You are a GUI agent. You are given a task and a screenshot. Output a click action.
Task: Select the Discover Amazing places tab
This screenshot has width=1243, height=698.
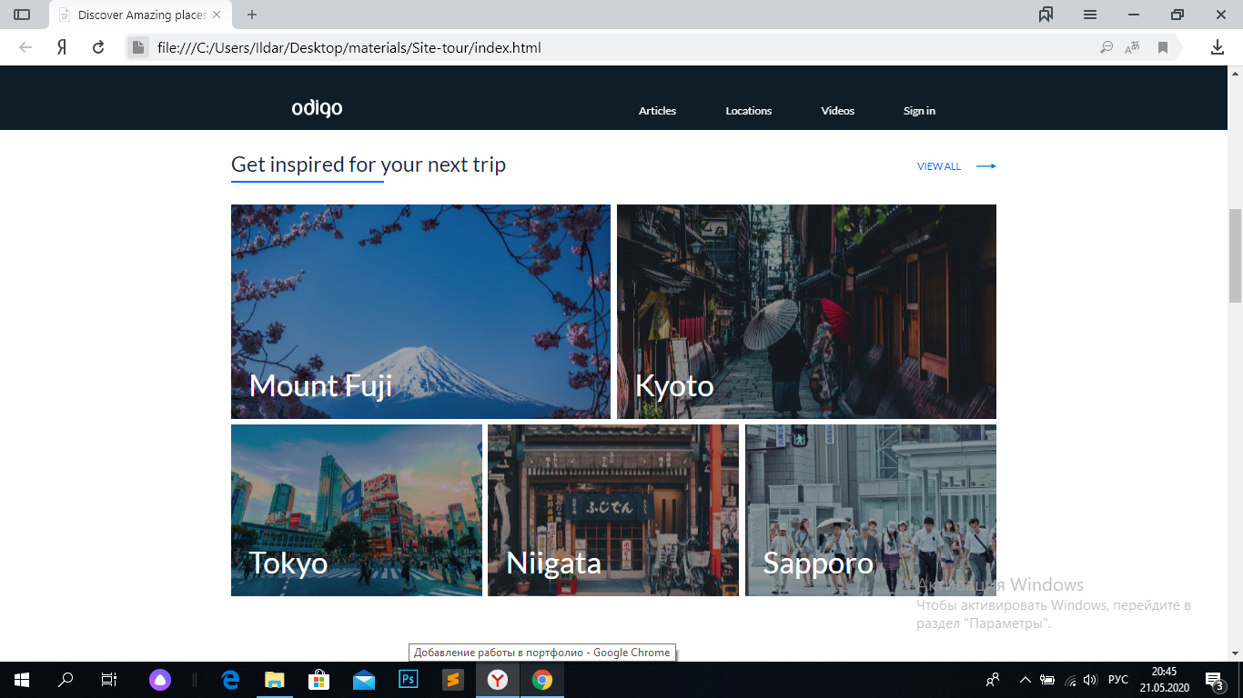(x=141, y=15)
